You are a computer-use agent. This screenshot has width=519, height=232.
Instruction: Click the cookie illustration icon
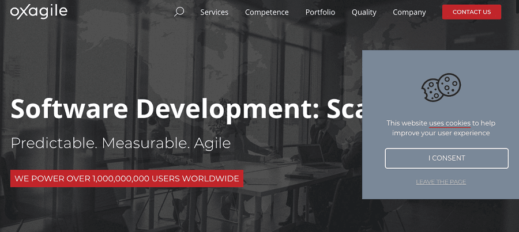coord(441,88)
